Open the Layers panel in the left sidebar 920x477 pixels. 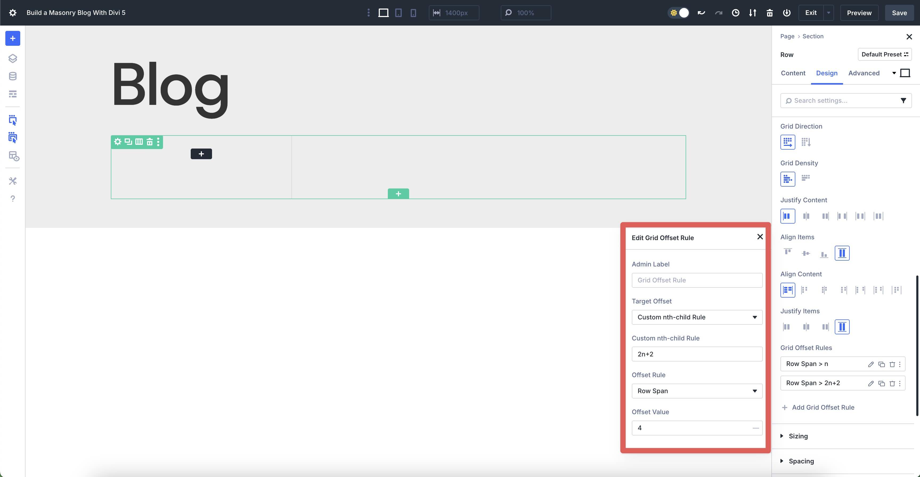coord(13,58)
